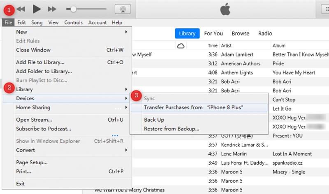329x194 pixels.
Task: Expand the Convert submenu
Action: coord(67,150)
